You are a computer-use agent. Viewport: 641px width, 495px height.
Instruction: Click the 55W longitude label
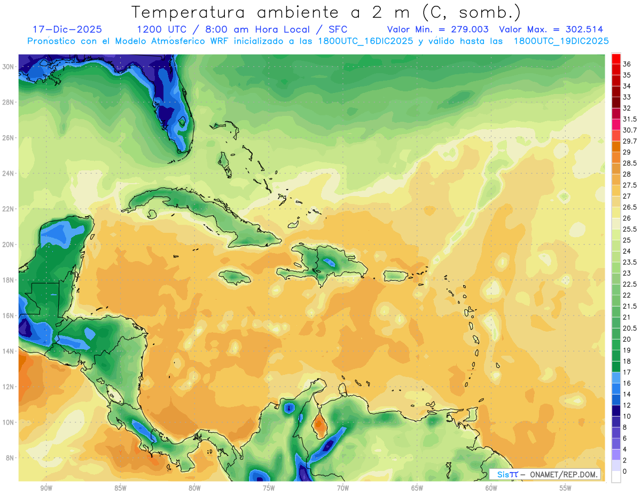coord(566,489)
